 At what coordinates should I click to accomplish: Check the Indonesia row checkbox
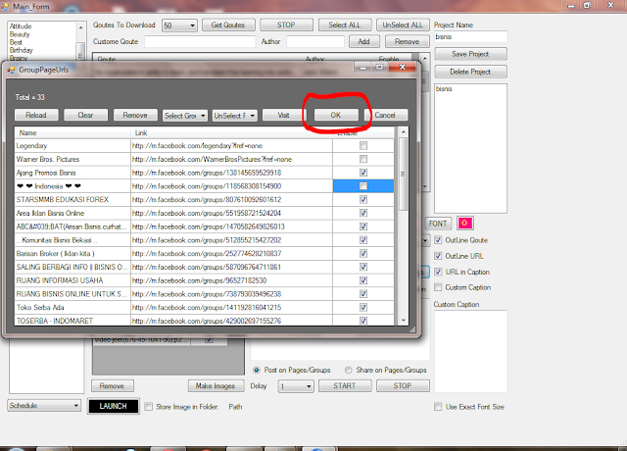point(363,186)
